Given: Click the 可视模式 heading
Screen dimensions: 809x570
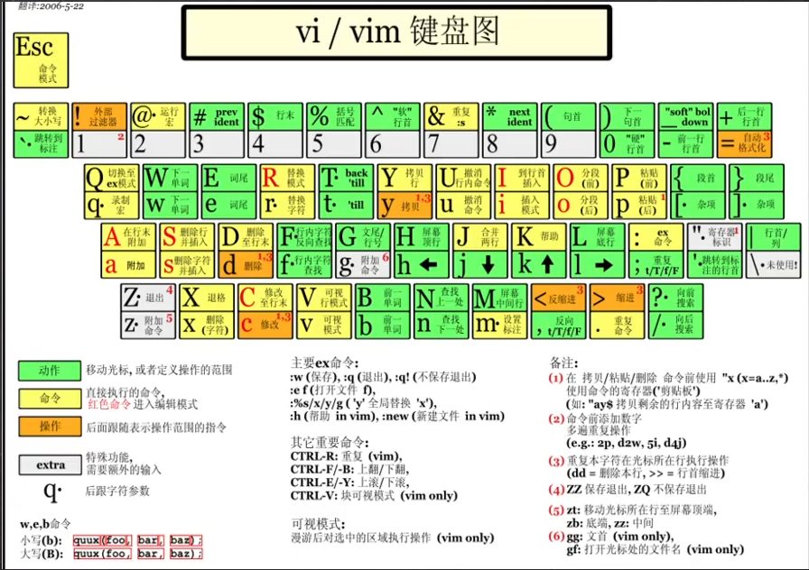Looking at the screenshot, I should click(x=319, y=524).
